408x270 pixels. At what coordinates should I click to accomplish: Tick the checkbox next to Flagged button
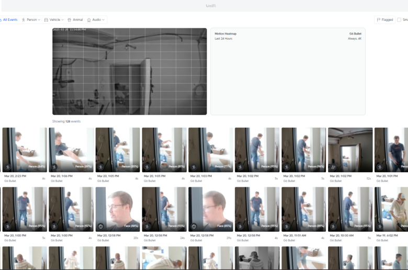click(399, 20)
